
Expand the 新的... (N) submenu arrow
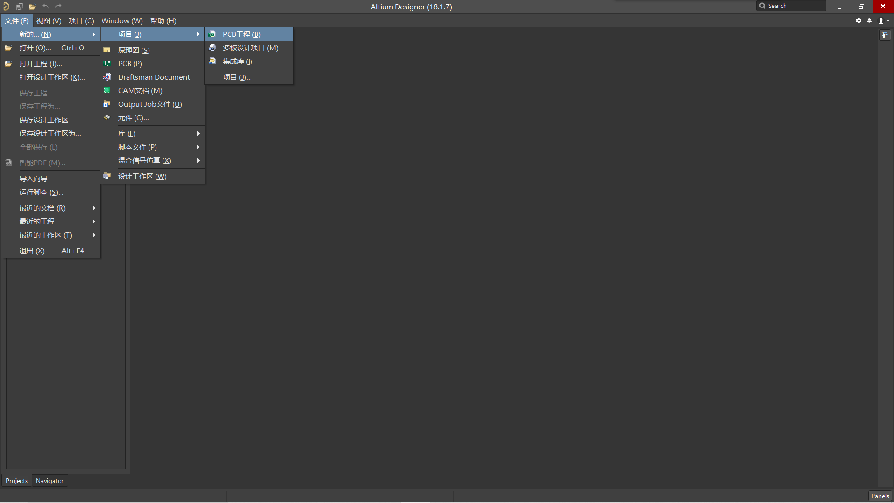tap(94, 34)
